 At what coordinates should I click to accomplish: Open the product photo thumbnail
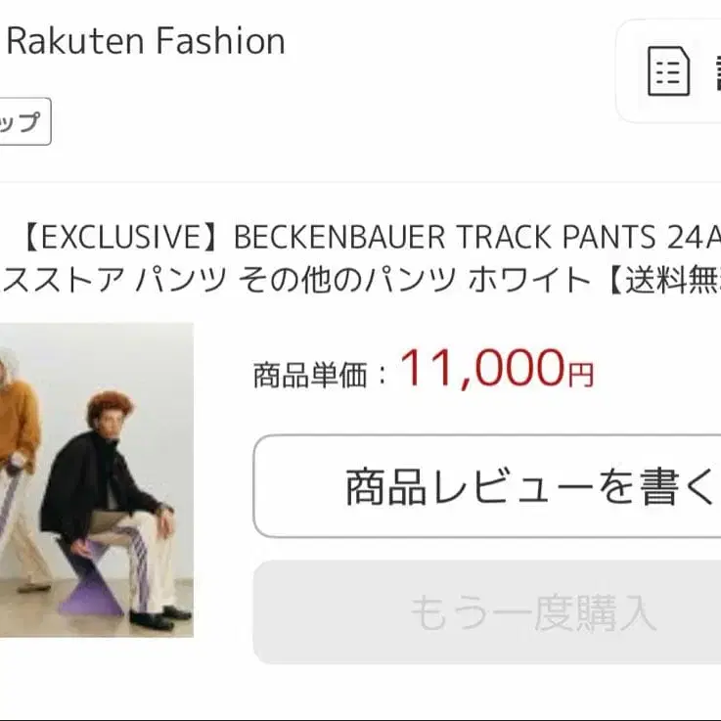point(97,479)
